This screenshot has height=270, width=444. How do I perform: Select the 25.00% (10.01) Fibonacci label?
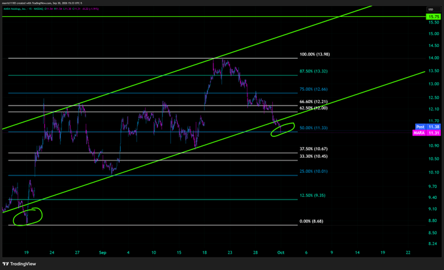tap(313, 172)
